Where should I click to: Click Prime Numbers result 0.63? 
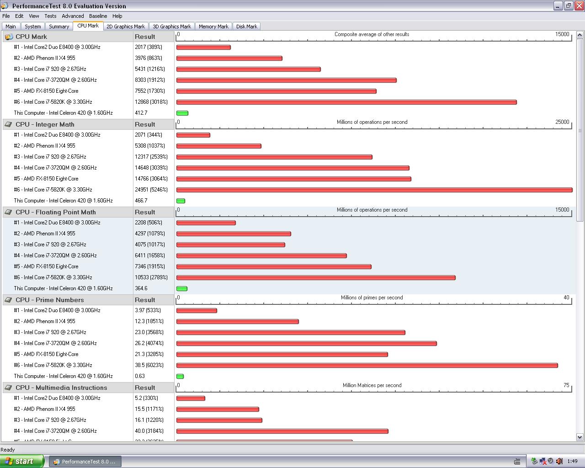(x=140, y=376)
